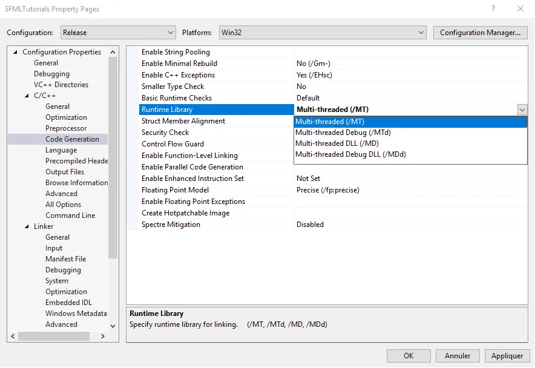Open the C/C++ Command Line page
Viewport: 535px width, 368px height.
tap(70, 215)
